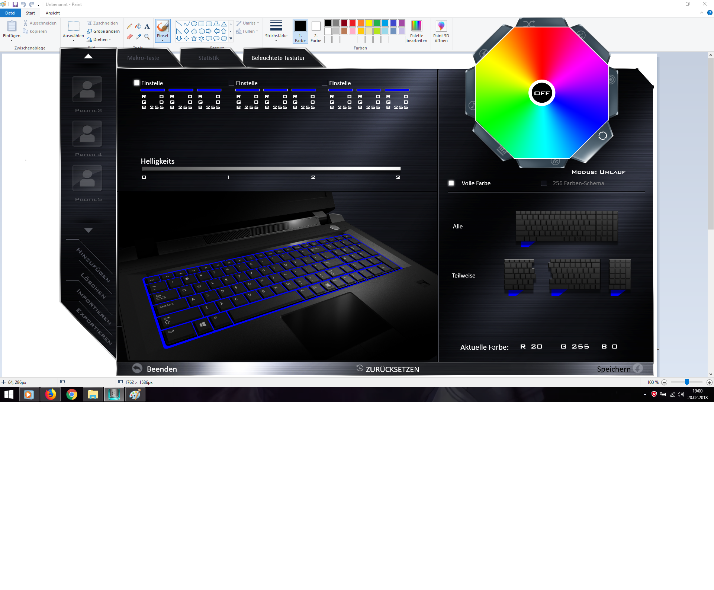Choose the pentagon shape
This screenshot has width=714, height=590.
point(194,31)
